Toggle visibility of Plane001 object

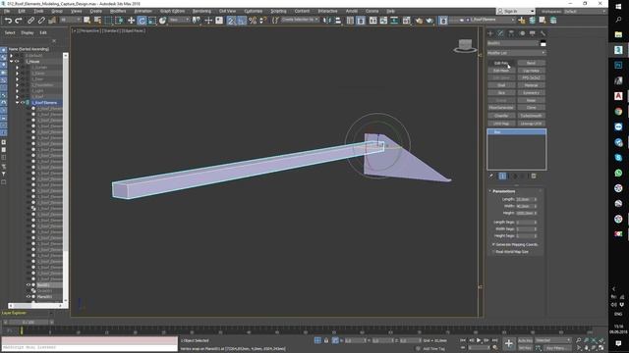29,296
